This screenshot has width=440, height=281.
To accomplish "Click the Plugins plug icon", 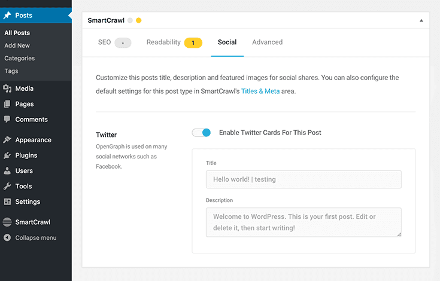I will coord(7,155).
